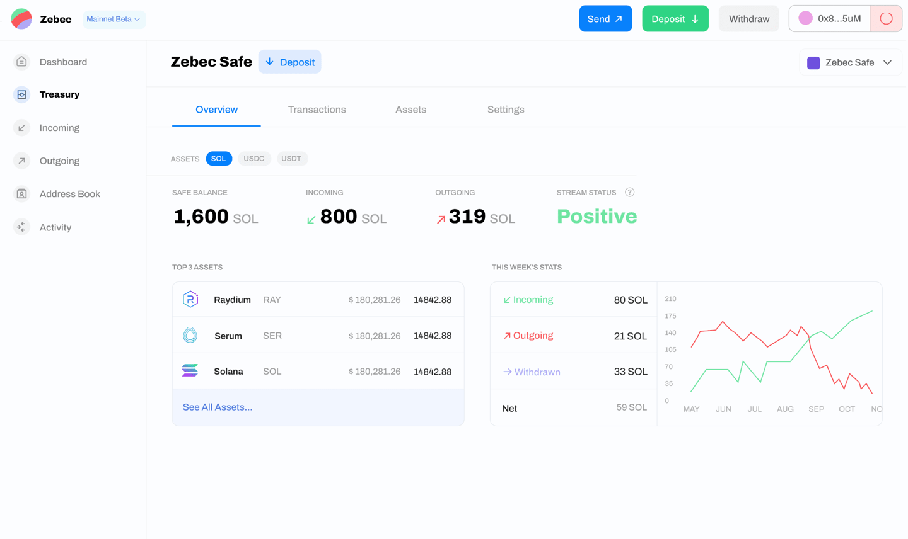This screenshot has width=908, height=539.
Task: Open Address Book via its sidebar icon
Action: (x=21, y=194)
